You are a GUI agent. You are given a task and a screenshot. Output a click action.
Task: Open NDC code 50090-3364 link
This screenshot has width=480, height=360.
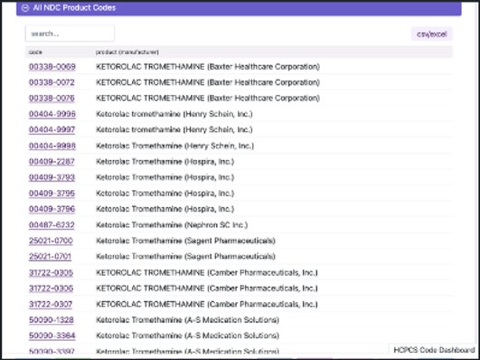[52, 336]
